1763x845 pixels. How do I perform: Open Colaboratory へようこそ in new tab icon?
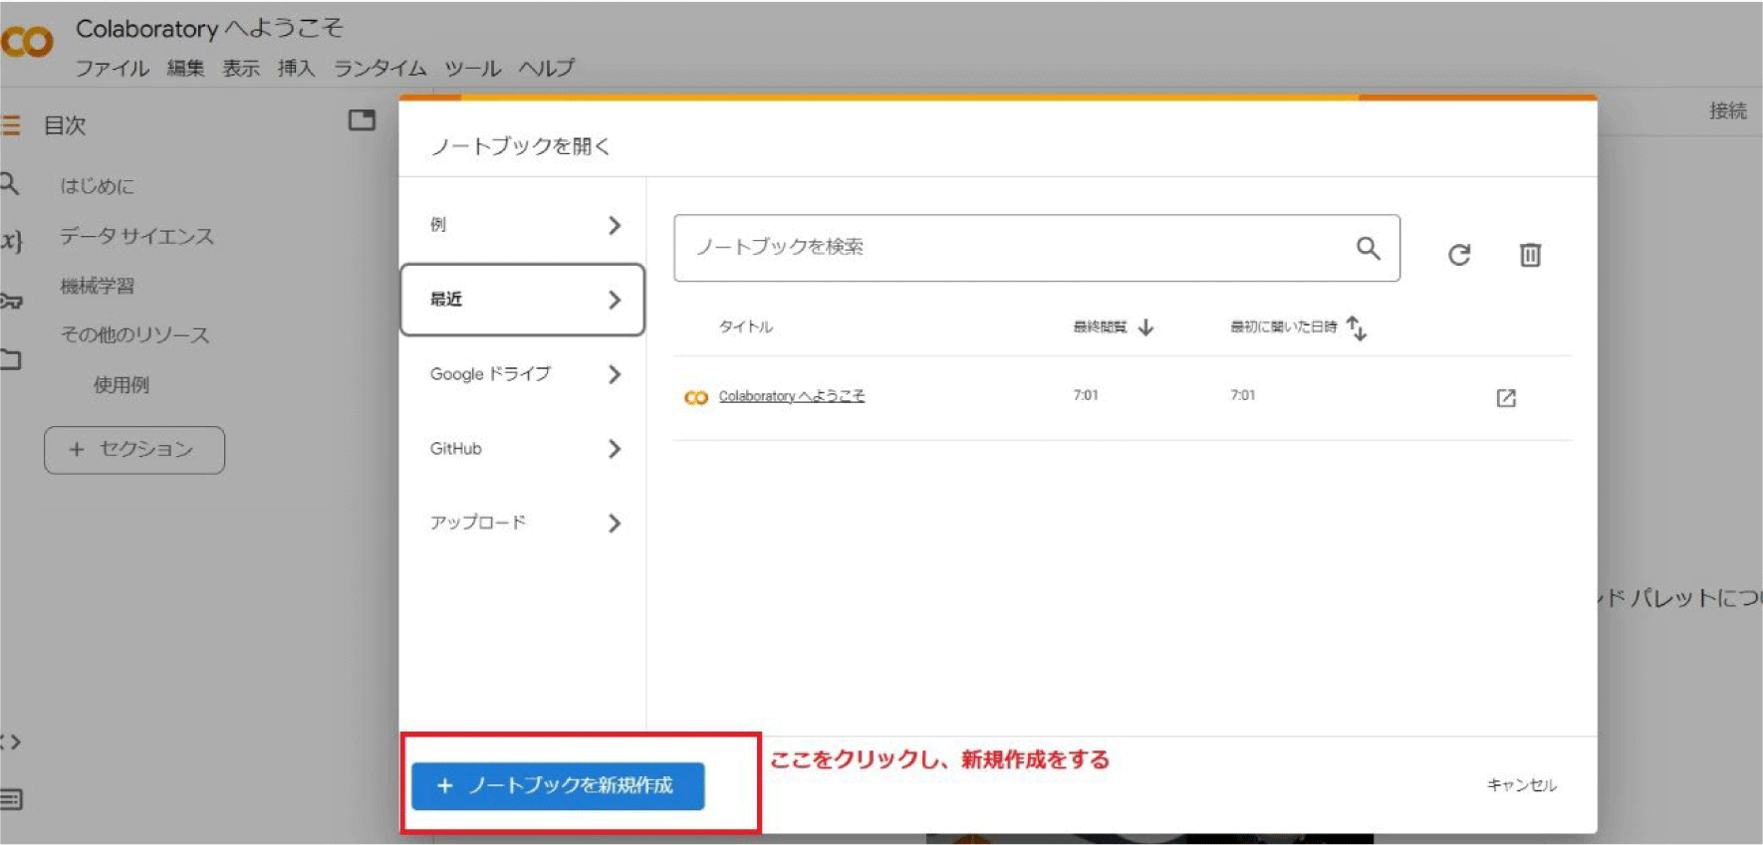(1506, 398)
